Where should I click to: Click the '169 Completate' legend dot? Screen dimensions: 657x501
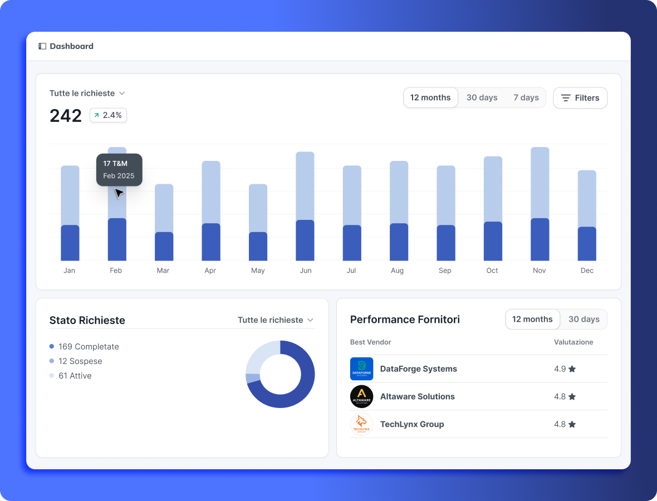click(x=52, y=346)
